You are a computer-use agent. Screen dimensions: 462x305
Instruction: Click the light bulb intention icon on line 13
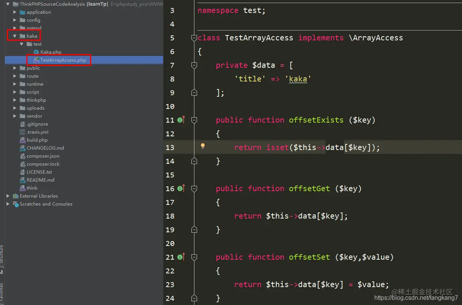[x=203, y=146]
